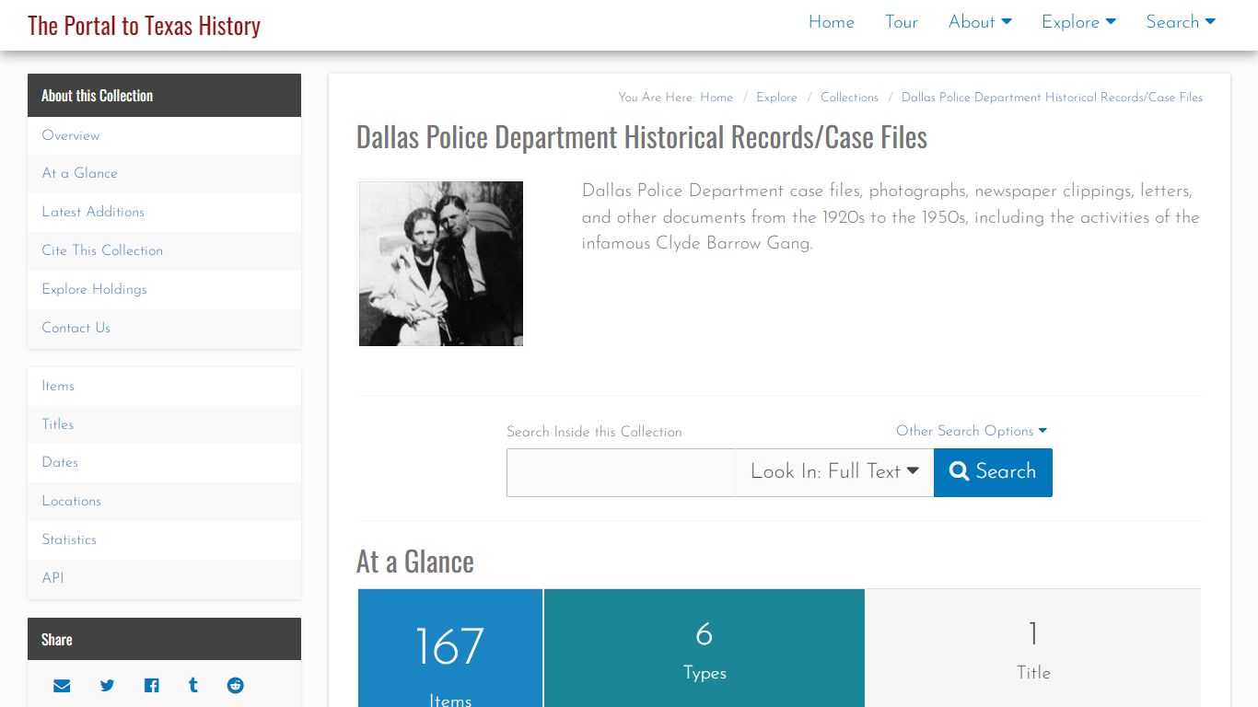Open the Tour page
The width and height of the screenshot is (1258, 707).
point(902,22)
